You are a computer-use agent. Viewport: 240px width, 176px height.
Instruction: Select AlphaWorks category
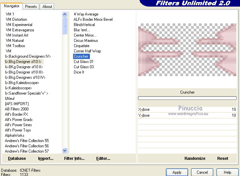click(x=15, y=135)
